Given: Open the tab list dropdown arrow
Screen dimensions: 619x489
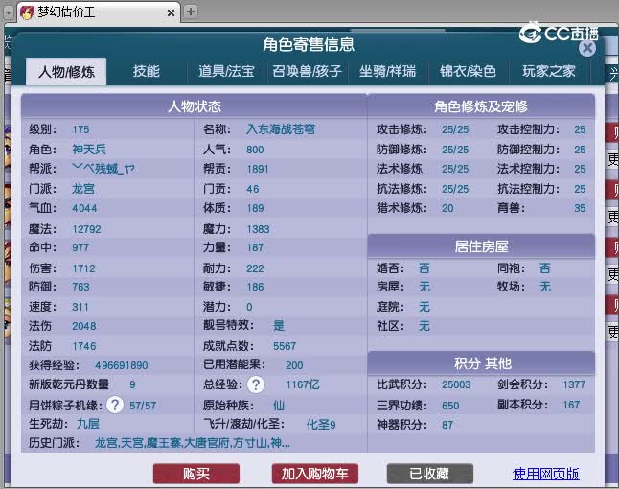Looking at the screenshot, I should pyautogui.click(x=9, y=12).
